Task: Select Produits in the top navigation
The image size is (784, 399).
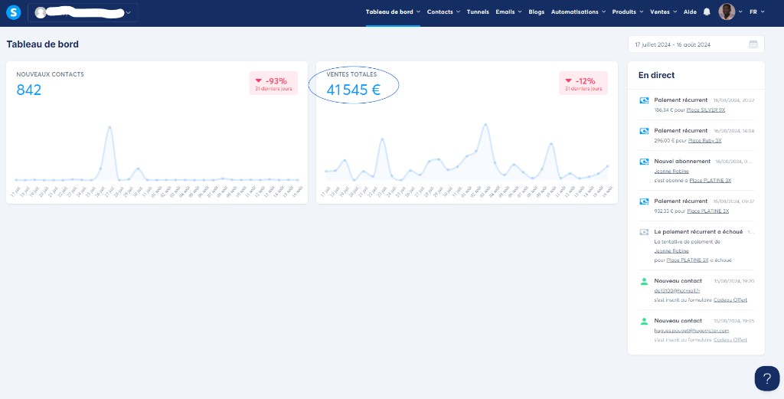Action: (624, 12)
